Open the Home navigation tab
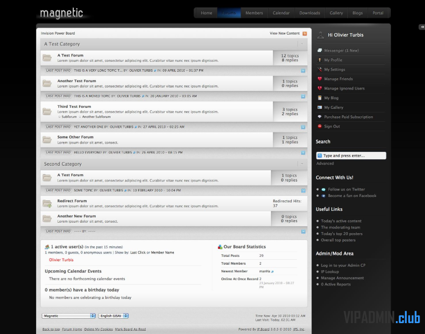This screenshot has height=334, width=425. tap(207, 13)
